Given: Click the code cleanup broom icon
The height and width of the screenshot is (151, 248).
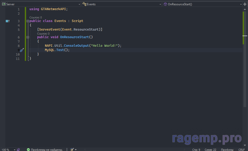Looking at the screenshot, I should click(72, 149).
